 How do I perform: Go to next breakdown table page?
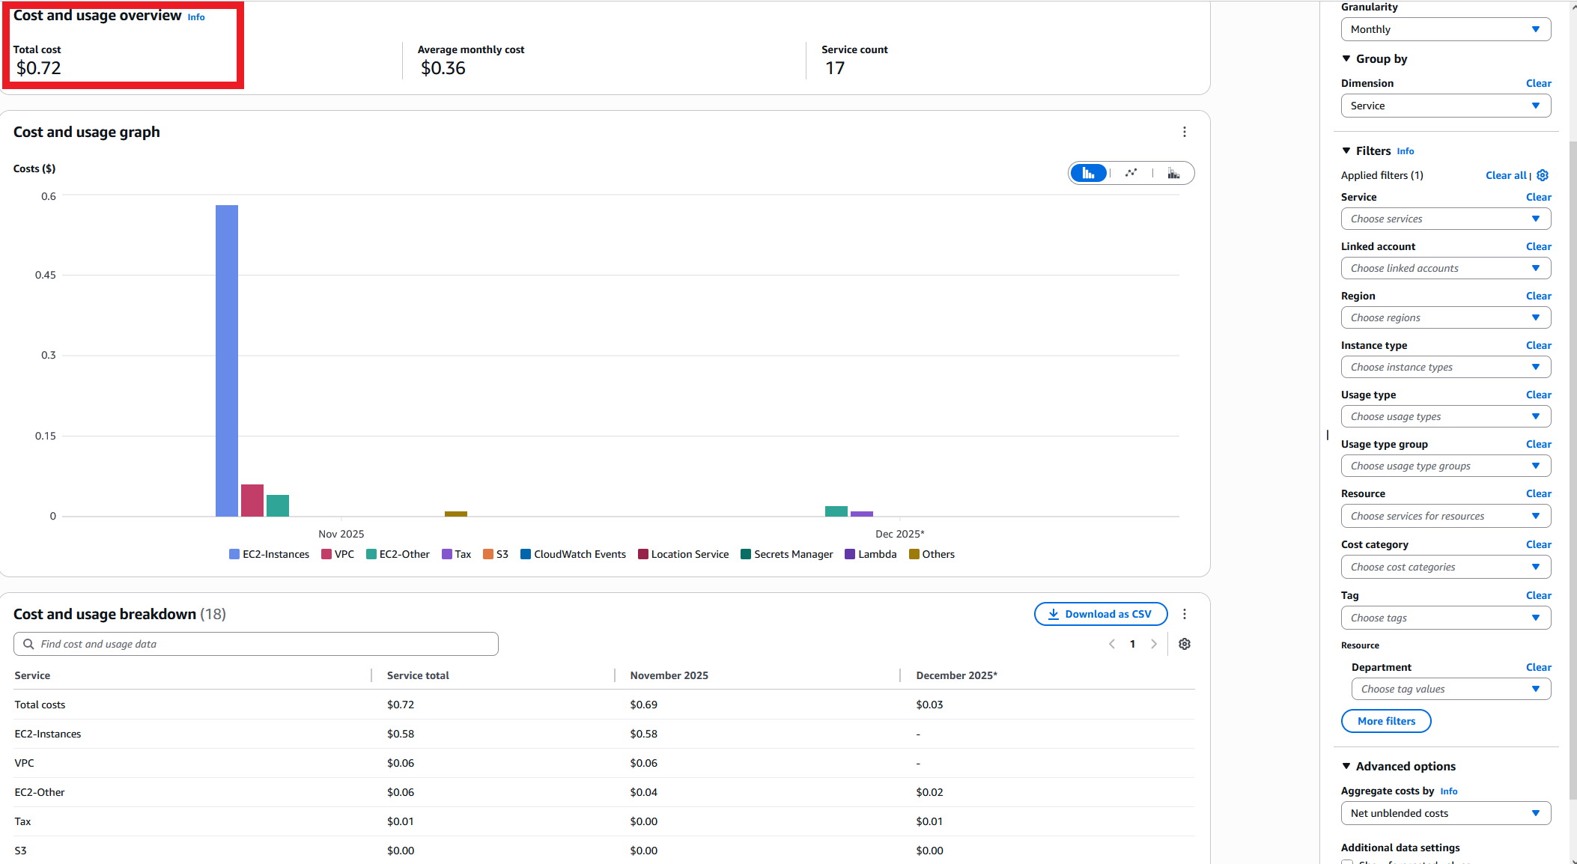click(x=1154, y=644)
